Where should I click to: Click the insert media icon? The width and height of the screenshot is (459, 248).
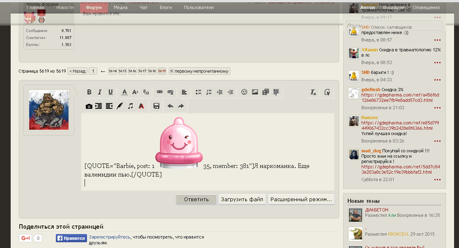pos(266,92)
